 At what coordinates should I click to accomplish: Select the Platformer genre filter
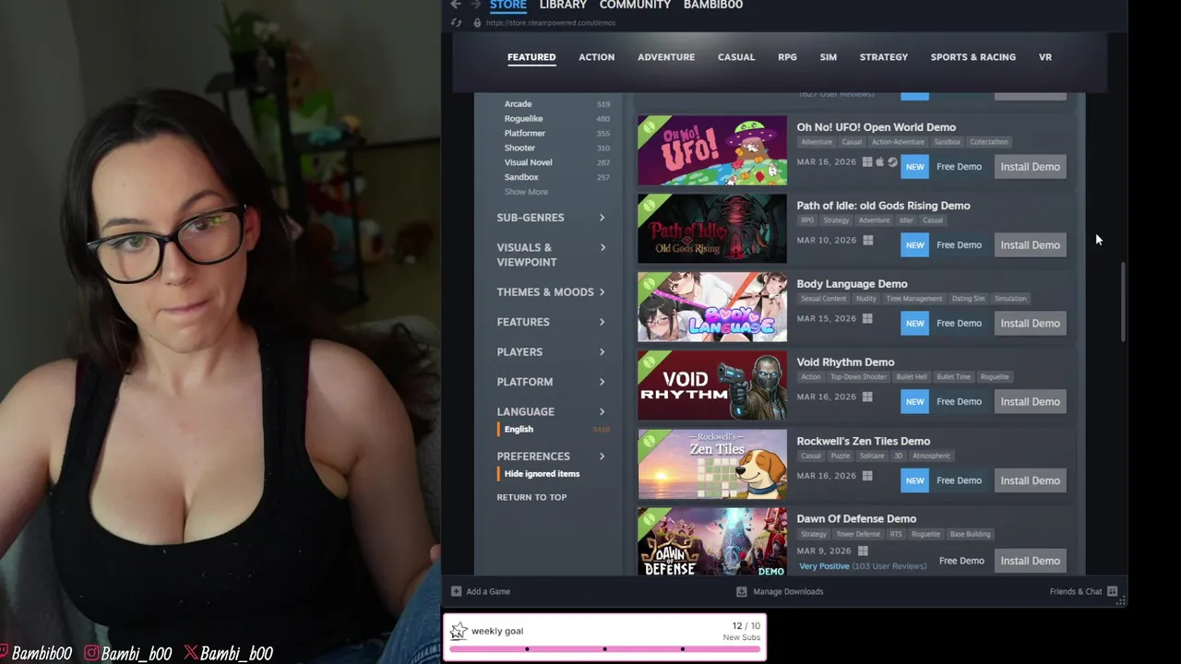click(524, 134)
